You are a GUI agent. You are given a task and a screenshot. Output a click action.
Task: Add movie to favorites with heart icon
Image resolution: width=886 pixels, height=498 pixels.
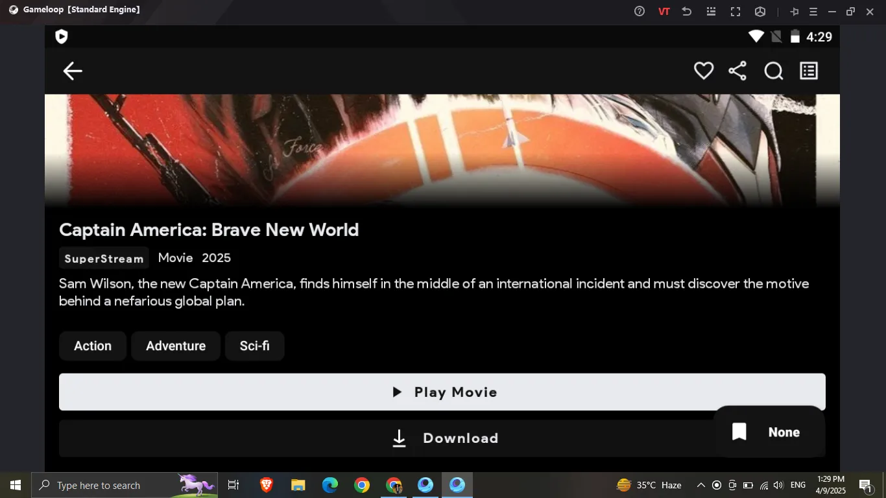pyautogui.click(x=704, y=71)
